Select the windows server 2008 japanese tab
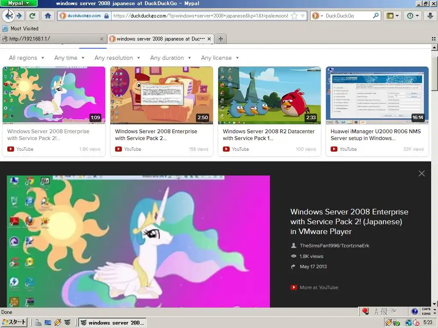 161,39
